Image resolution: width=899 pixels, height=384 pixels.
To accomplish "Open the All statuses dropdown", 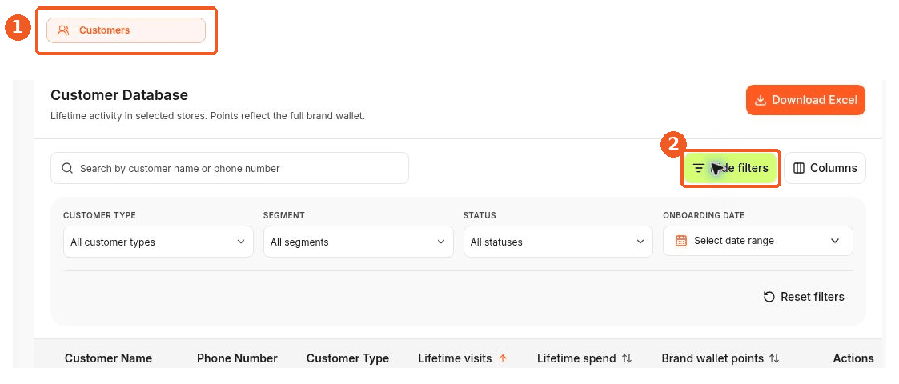I will (x=558, y=242).
